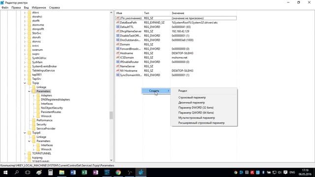Click the DefaultTTL DWORD value icon
The width and height of the screenshot is (315, 177).
click(118, 27)
